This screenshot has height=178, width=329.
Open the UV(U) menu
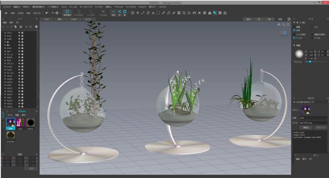[x=64, y=6]
